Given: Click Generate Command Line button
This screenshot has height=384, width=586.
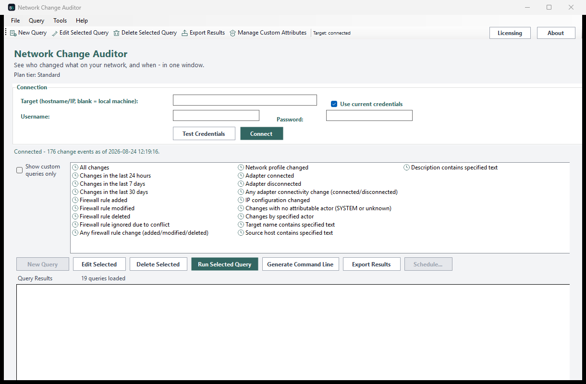Looking at the screenshot, I should pyautogui.click(x=300, y=264).
